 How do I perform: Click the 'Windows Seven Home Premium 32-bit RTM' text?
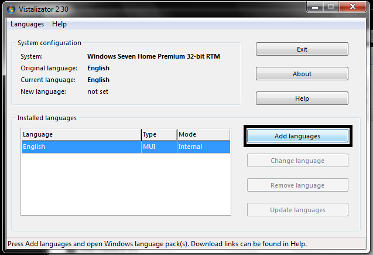153,56
